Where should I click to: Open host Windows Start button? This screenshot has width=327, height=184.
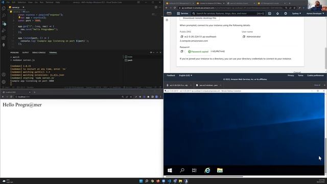141,181
